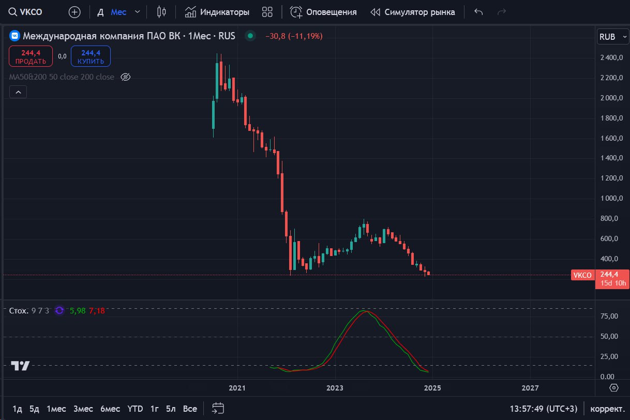Viewport: 630px width, 420px height.
Task: Select the 5д time range
Action: (x=34, y=409)
